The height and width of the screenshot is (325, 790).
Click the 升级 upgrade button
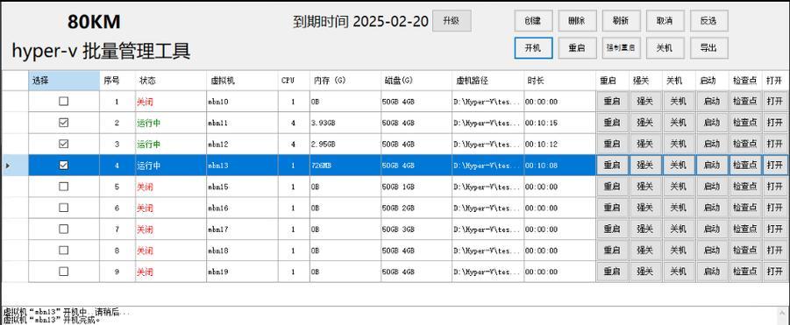[452, 21]
